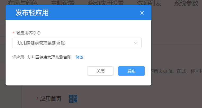Open the QR code icon next to 应用首页

tap(73, 99)
